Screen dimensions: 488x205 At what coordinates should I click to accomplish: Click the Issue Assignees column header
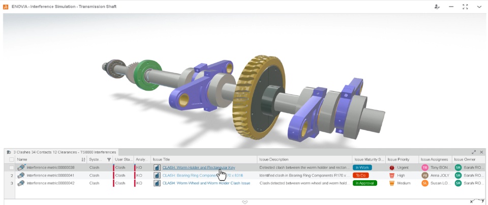[434, 159]
